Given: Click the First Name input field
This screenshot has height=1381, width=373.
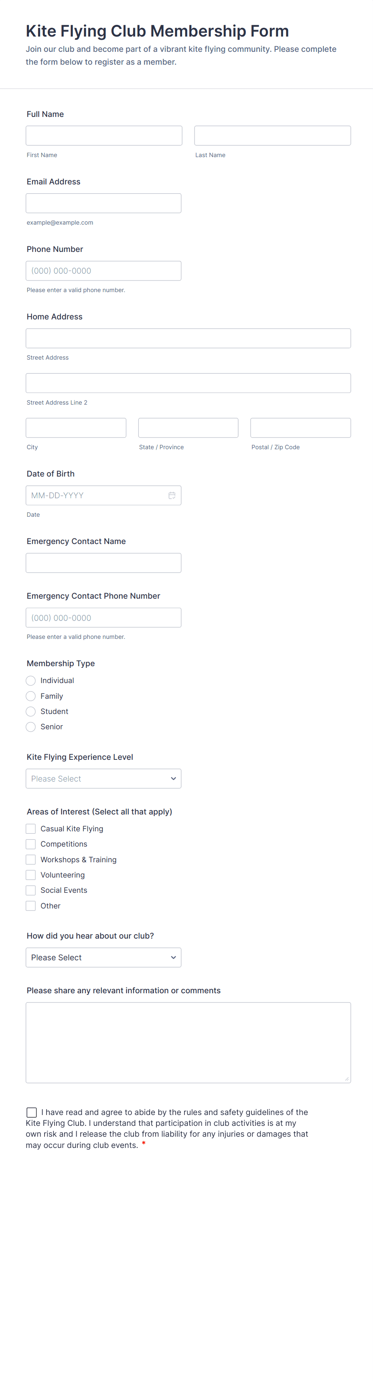Looking at the screenshot, I should (104, 136).
